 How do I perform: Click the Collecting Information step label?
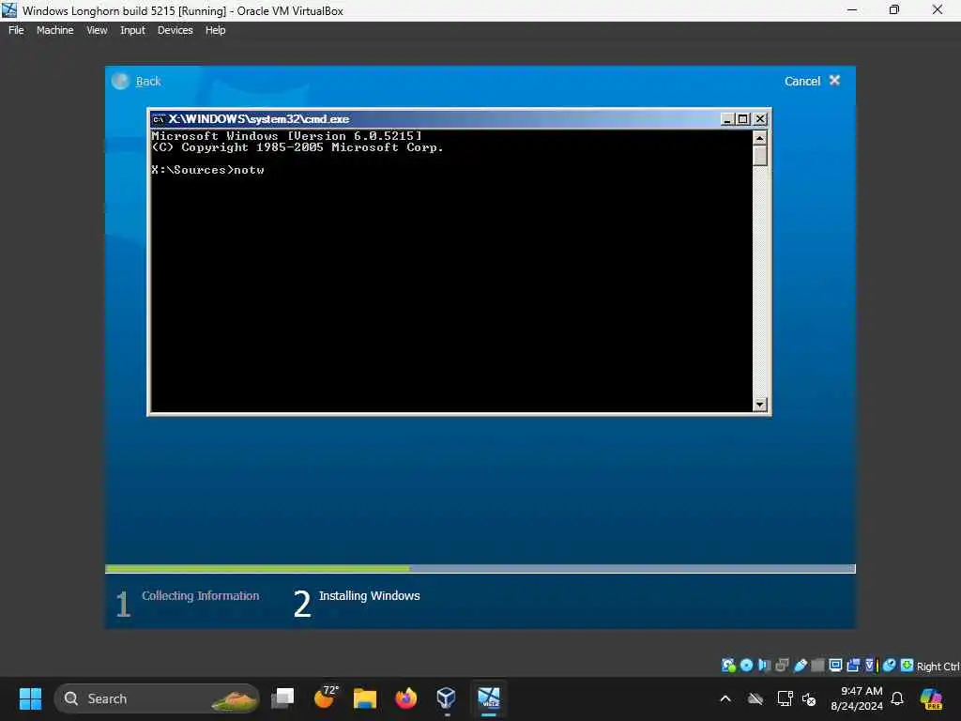click(x=201, y=595)
